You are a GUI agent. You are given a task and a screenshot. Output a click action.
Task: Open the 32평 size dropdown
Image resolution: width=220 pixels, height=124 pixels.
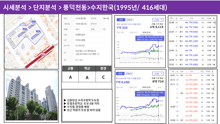pos(158,73)
